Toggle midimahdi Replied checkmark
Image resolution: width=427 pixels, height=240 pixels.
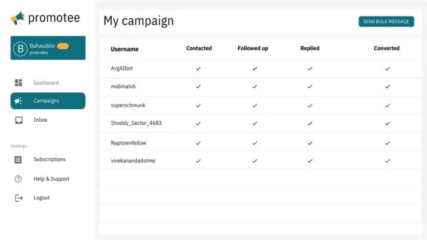click(x=310, y=87)
